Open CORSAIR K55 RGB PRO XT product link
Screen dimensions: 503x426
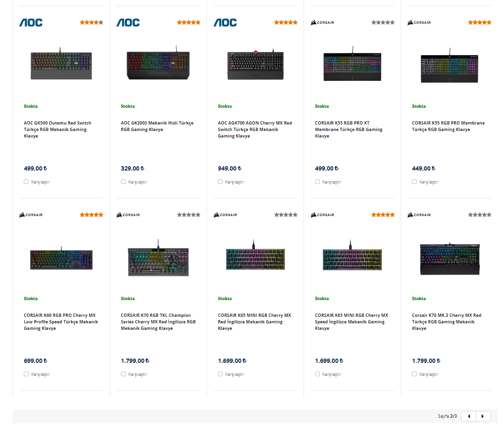click(349, 130)
